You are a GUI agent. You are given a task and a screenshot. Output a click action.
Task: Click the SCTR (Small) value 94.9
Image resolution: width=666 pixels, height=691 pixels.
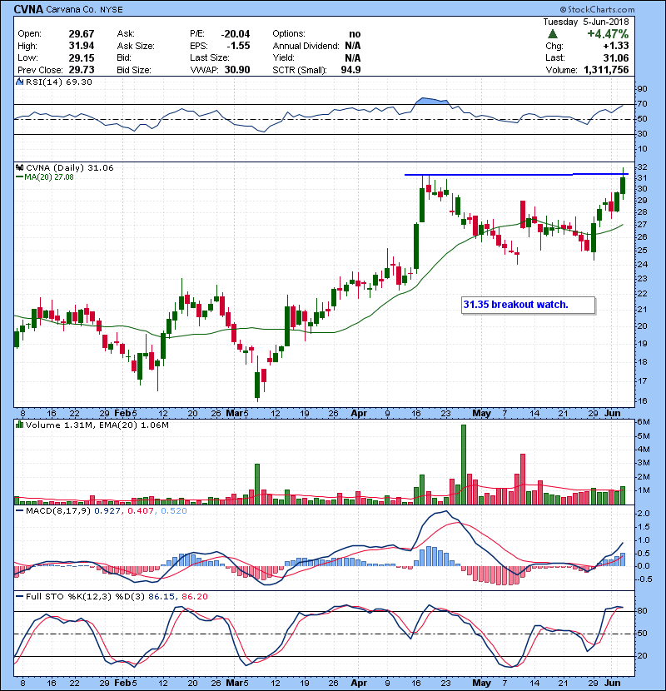point(350,70)
